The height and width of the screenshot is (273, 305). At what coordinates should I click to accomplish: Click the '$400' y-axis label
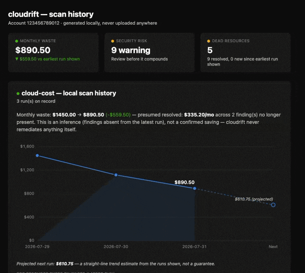pyautogui.click(x=29, y=217)
